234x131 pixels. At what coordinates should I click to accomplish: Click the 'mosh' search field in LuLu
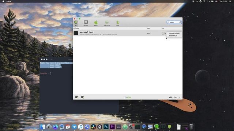pyautogui.click(x=174, y=22)
